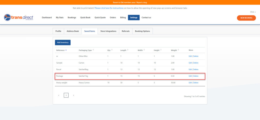Image resolution: width=260 pixels, height=120 pixels.
Task: Edit the Heavy weight item
Action: (190, 83)
